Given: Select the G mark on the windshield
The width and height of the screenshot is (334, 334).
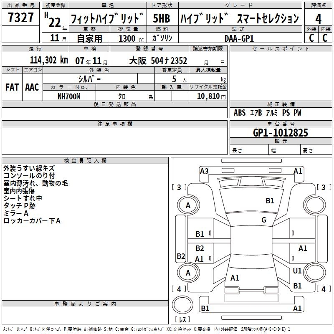Looking at the screenshot, I should pos(264,220).
